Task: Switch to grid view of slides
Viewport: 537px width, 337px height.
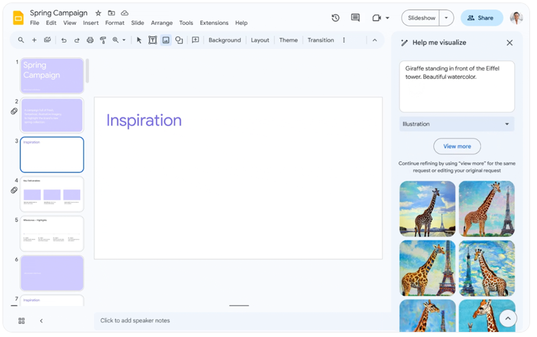Action: coord(22,321)
